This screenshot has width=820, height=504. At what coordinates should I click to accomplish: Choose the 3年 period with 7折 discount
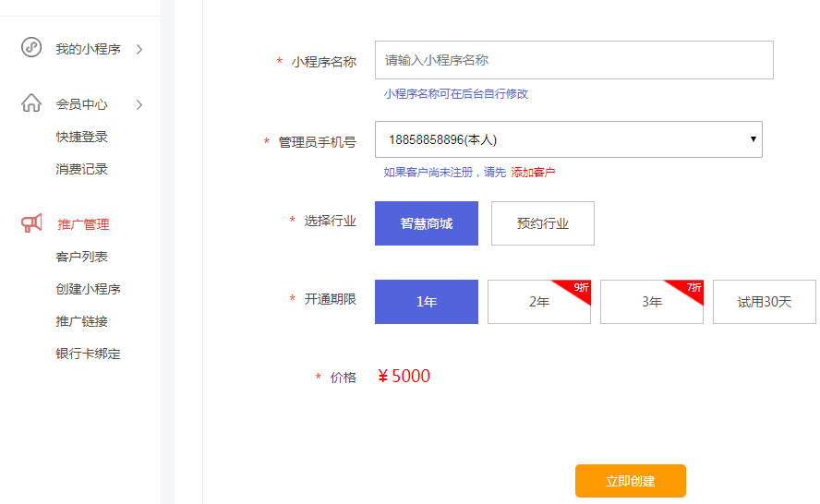click(652, 302)
